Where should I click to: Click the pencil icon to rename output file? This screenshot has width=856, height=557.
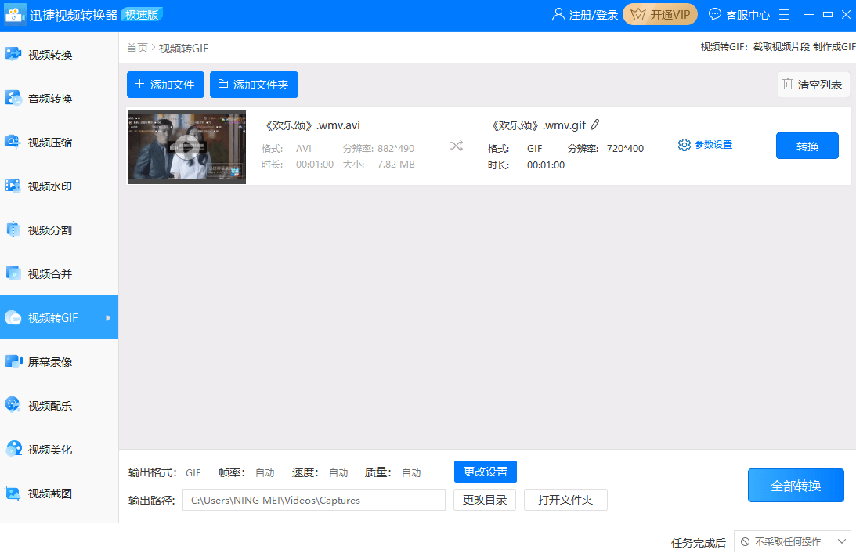tap(595, 125)
